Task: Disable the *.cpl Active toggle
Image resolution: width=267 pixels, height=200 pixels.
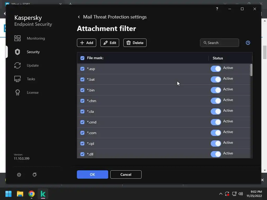Action: (216, 143)
